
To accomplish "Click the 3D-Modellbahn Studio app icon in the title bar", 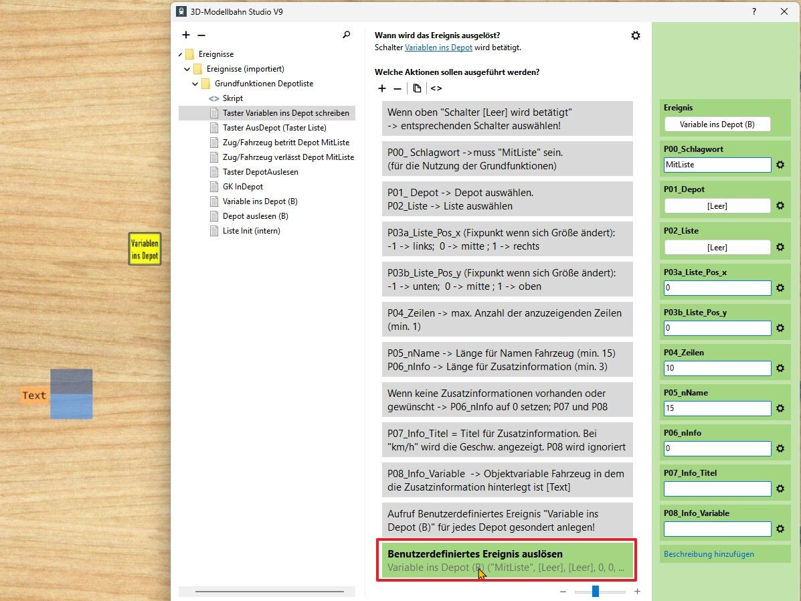I will coord(181,11).
